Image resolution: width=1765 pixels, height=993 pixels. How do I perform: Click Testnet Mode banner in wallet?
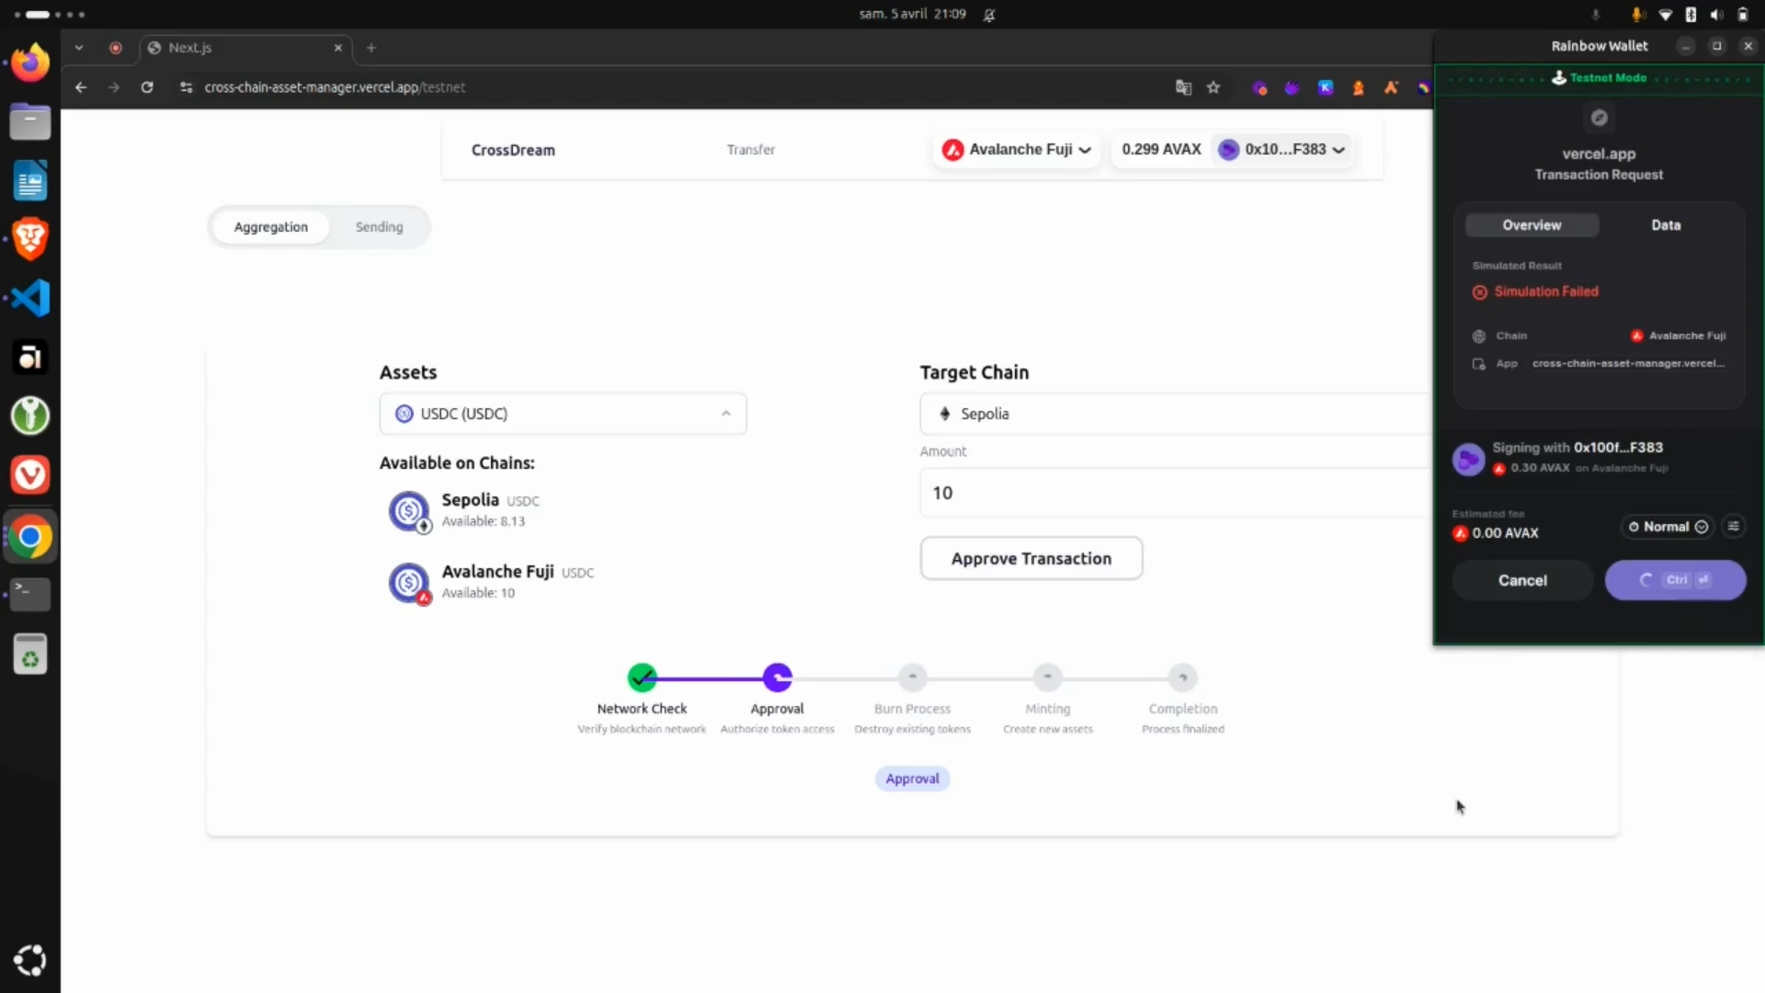pos(1599,78)
